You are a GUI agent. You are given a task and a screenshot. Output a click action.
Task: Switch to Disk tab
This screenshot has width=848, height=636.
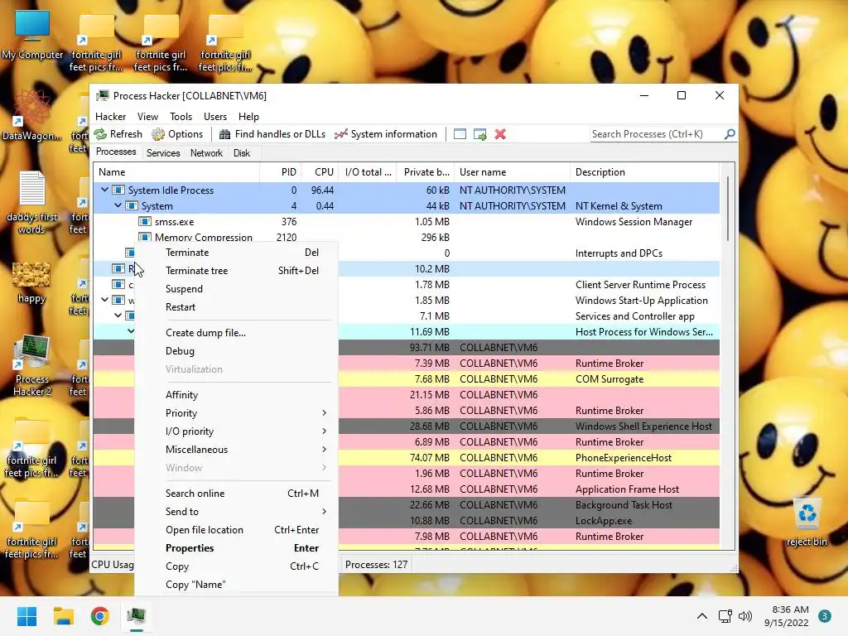click(x=242, y=153)
